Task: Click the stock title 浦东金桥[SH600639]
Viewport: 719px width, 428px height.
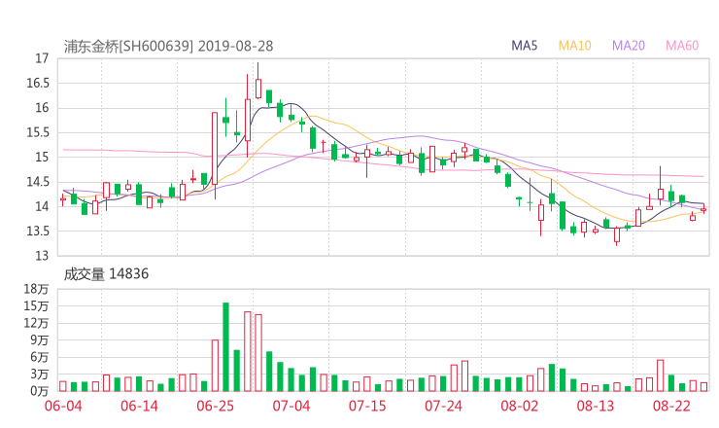Action: point(129,46)
